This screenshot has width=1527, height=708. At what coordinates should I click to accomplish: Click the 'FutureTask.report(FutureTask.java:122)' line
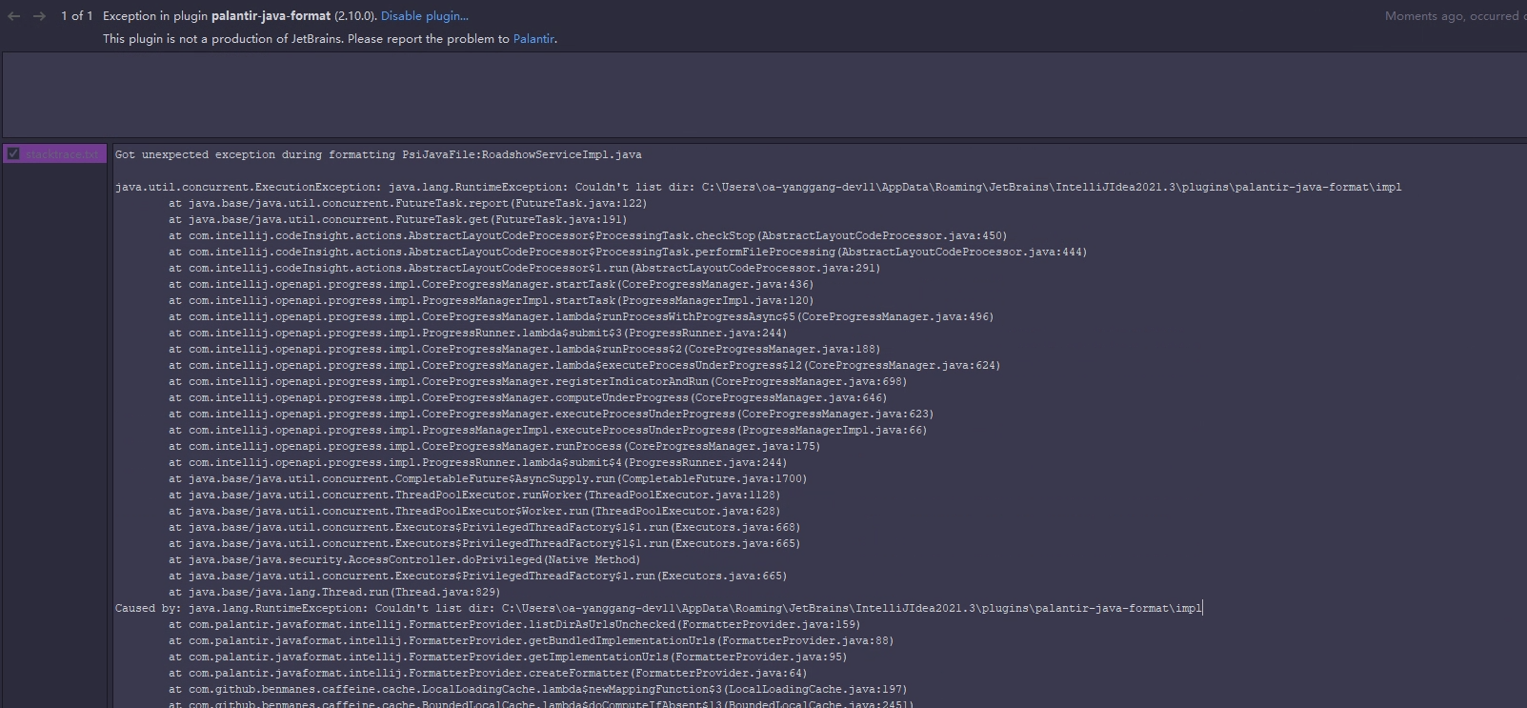408,203
